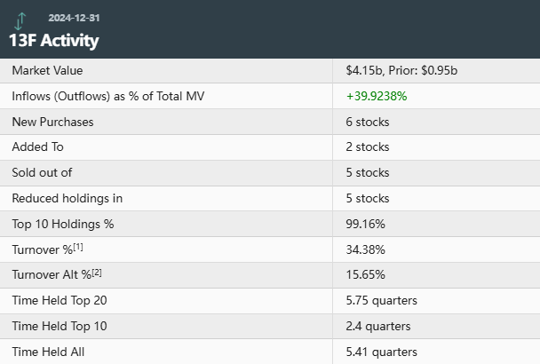Click the Top 10 Holdings % label
Image resolution: width=540 pixels, height=364 pixels.
click(62, 224)
